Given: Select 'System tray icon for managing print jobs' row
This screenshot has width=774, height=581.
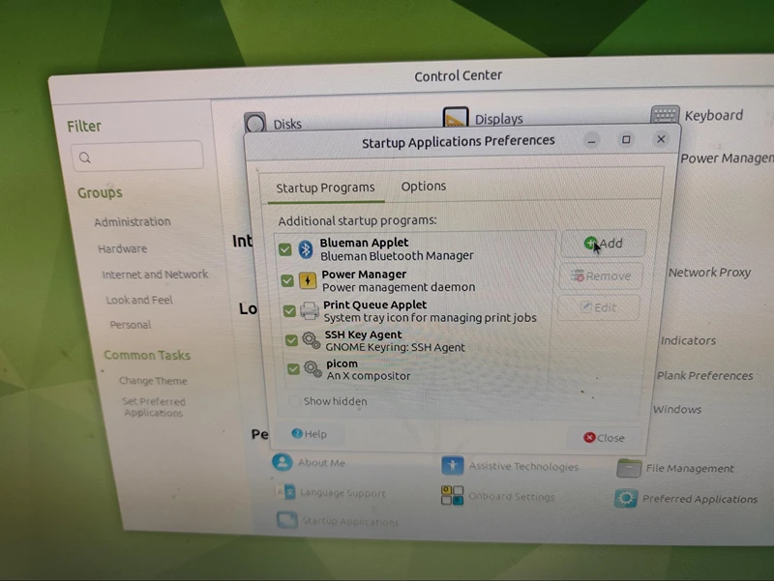Looking at the screenshot, I should tap(416, 311).
